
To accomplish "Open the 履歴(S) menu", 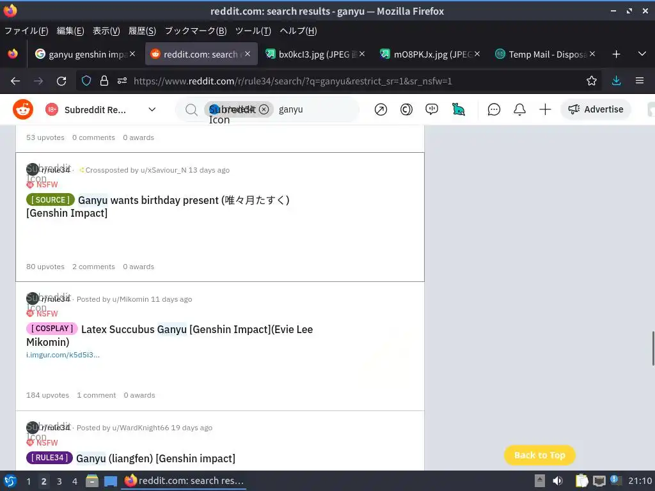I will [142, 31].
